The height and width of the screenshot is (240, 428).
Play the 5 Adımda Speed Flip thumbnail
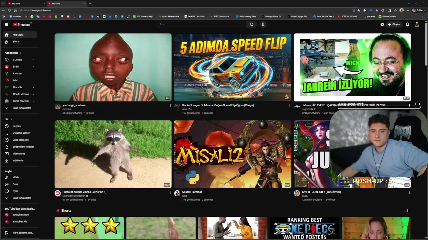(x=233, y=67)
